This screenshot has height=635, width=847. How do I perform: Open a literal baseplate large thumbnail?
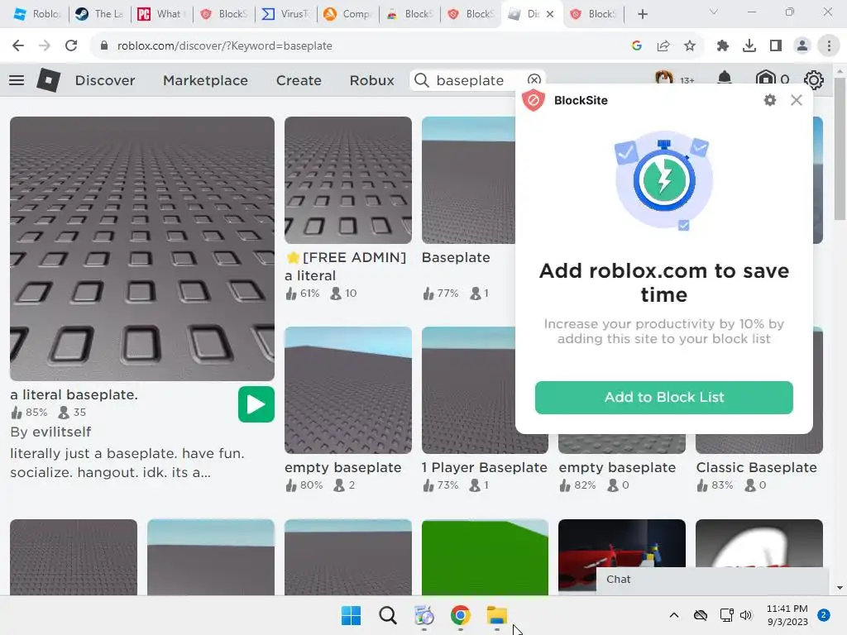[142, 248]
